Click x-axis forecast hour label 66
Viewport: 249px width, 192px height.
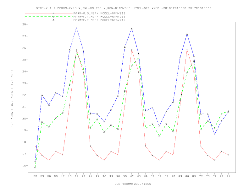tap(187, 176)
